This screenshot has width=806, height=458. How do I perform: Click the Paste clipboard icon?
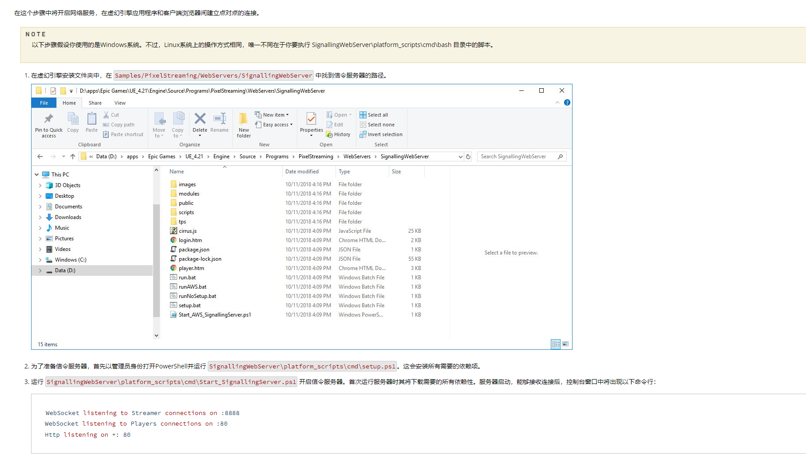(91, 119)
